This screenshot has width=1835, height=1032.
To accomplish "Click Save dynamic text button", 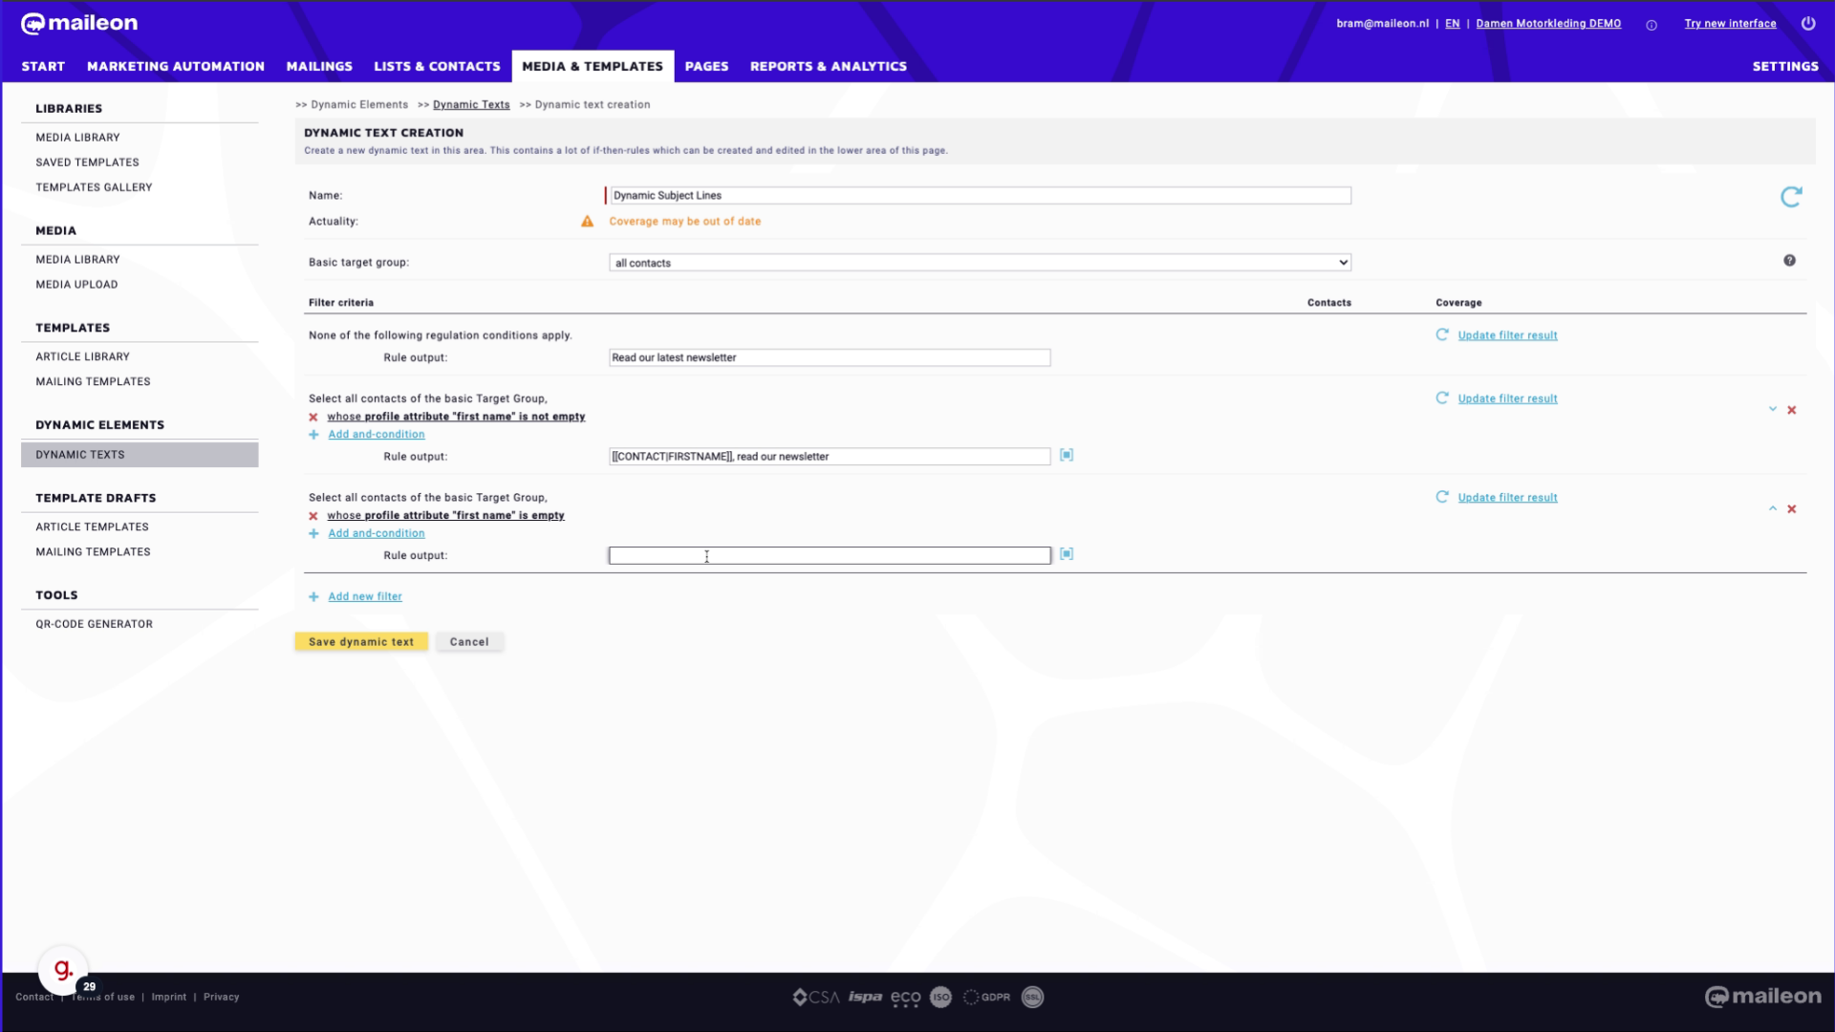I will (361, 642).
